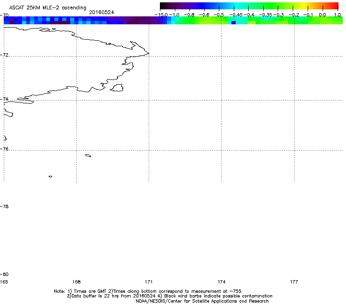Click the -80 latitude label
The width and height of the screenshot is (346, 304).
[4, 274]
